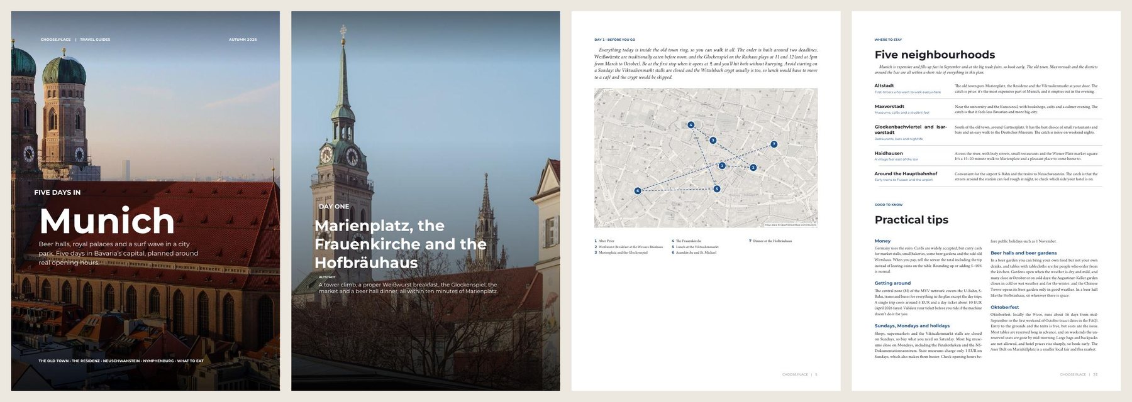
Task: Click the 'DAY ONE' label
Action: tap(334, 207)
